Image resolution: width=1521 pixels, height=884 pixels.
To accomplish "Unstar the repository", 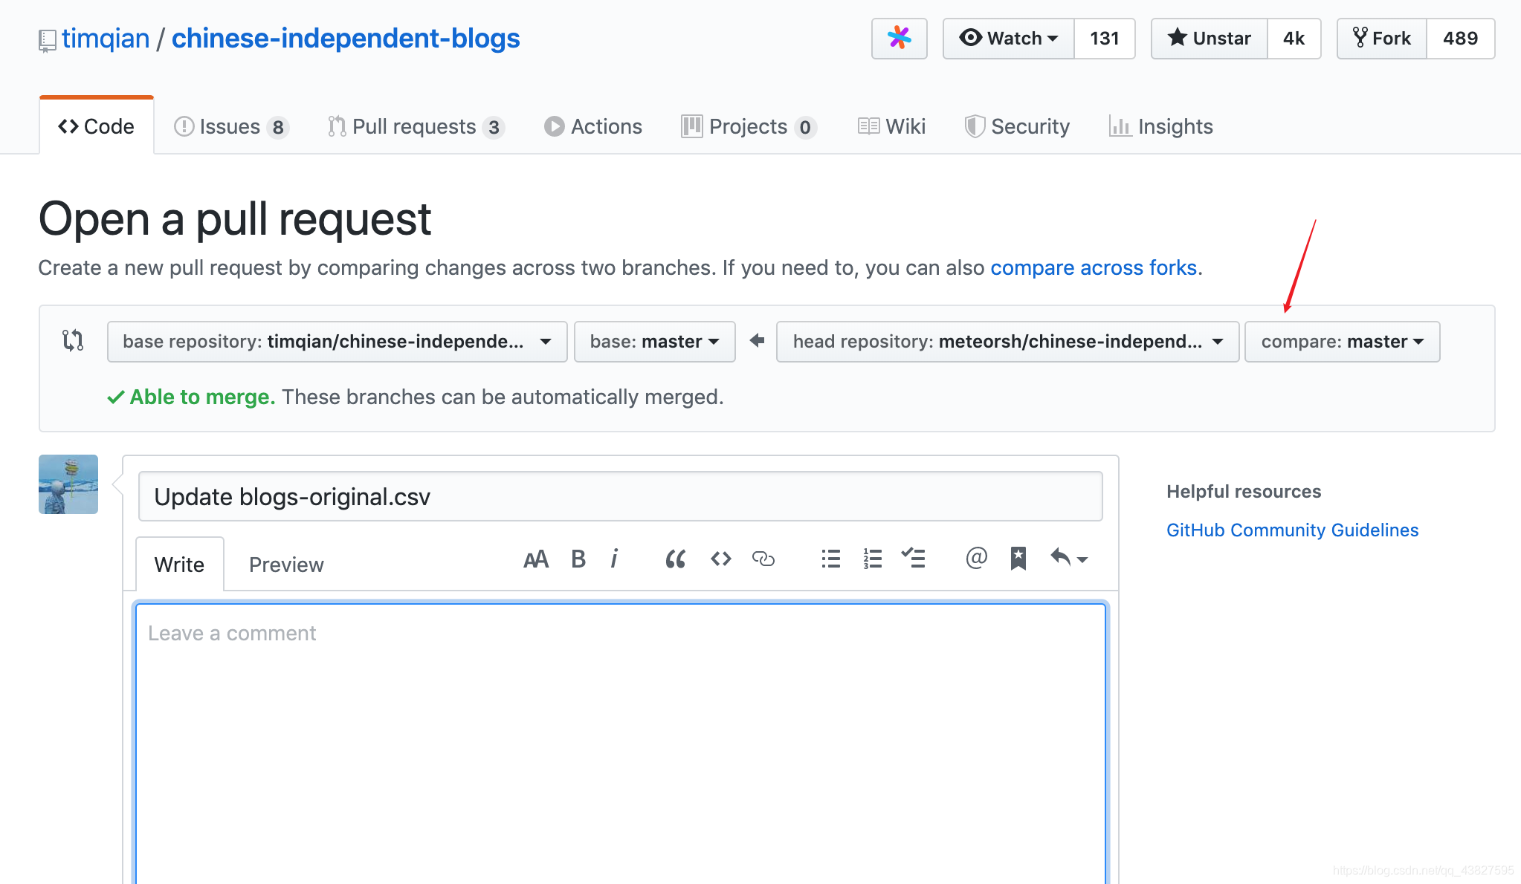I will [x=1210, y=39].
